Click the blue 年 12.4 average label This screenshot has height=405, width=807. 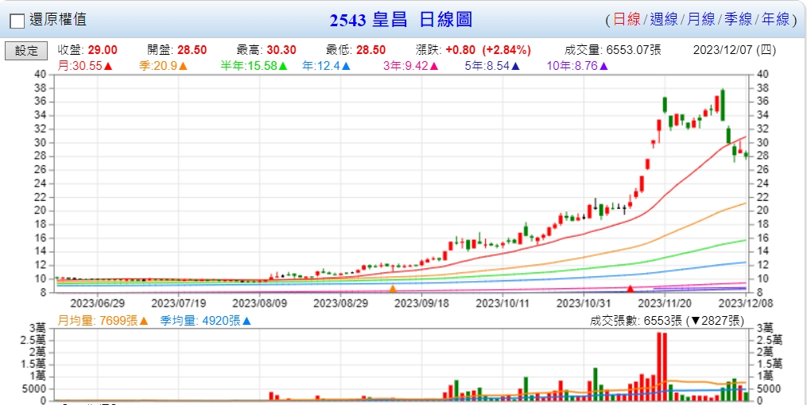326,66
